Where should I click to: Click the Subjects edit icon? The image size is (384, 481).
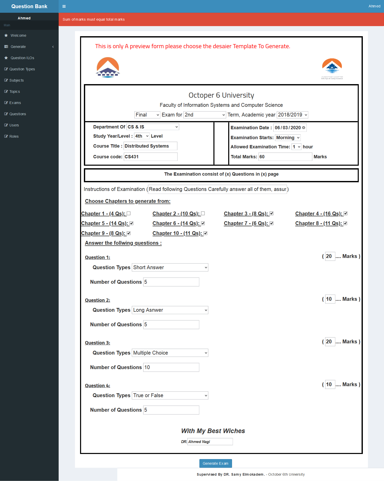6,80
